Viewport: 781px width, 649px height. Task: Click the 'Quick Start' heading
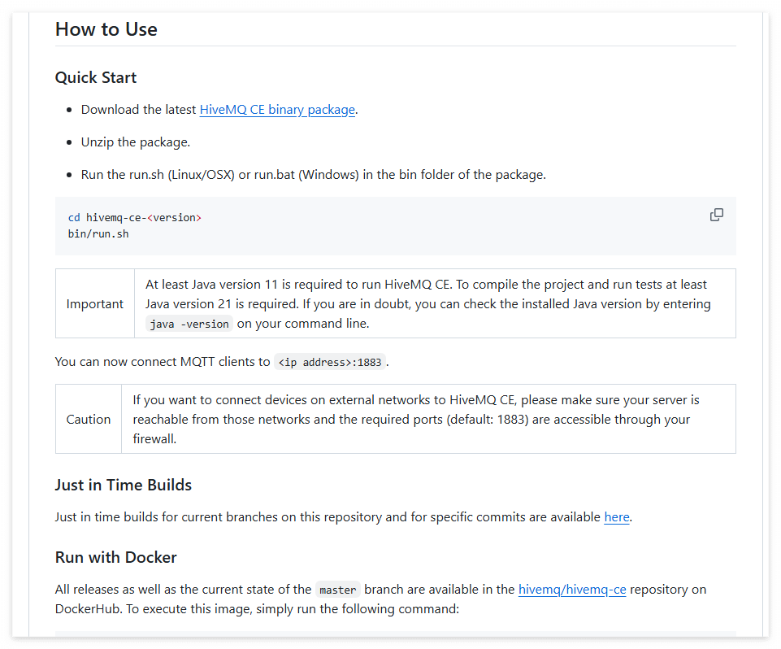click(96, 77)
